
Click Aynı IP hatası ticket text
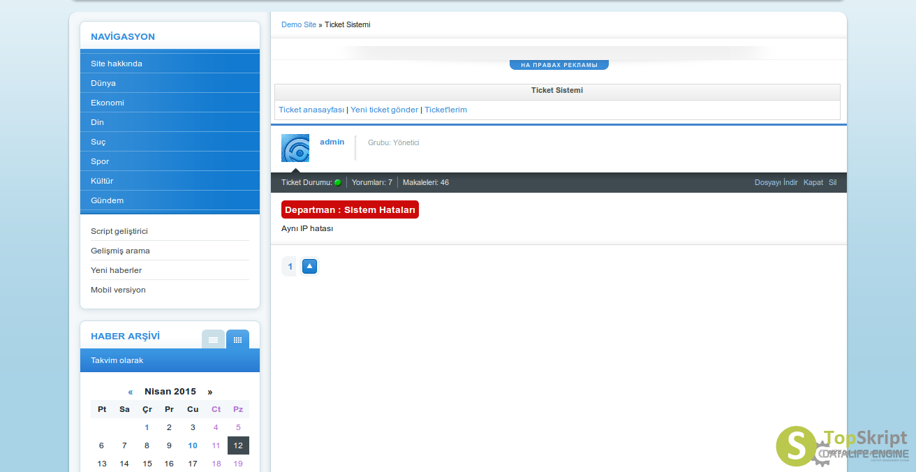pyautogui.click(x=307, y=228)
